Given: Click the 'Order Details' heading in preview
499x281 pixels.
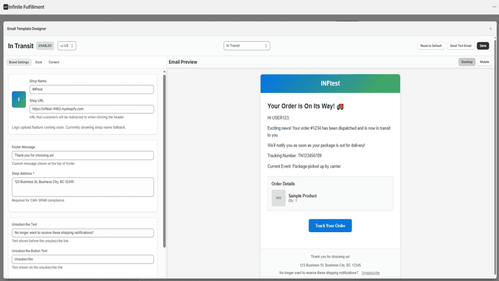Looking at the screenshot, I should pyautogui.click(x=283, y=184).
